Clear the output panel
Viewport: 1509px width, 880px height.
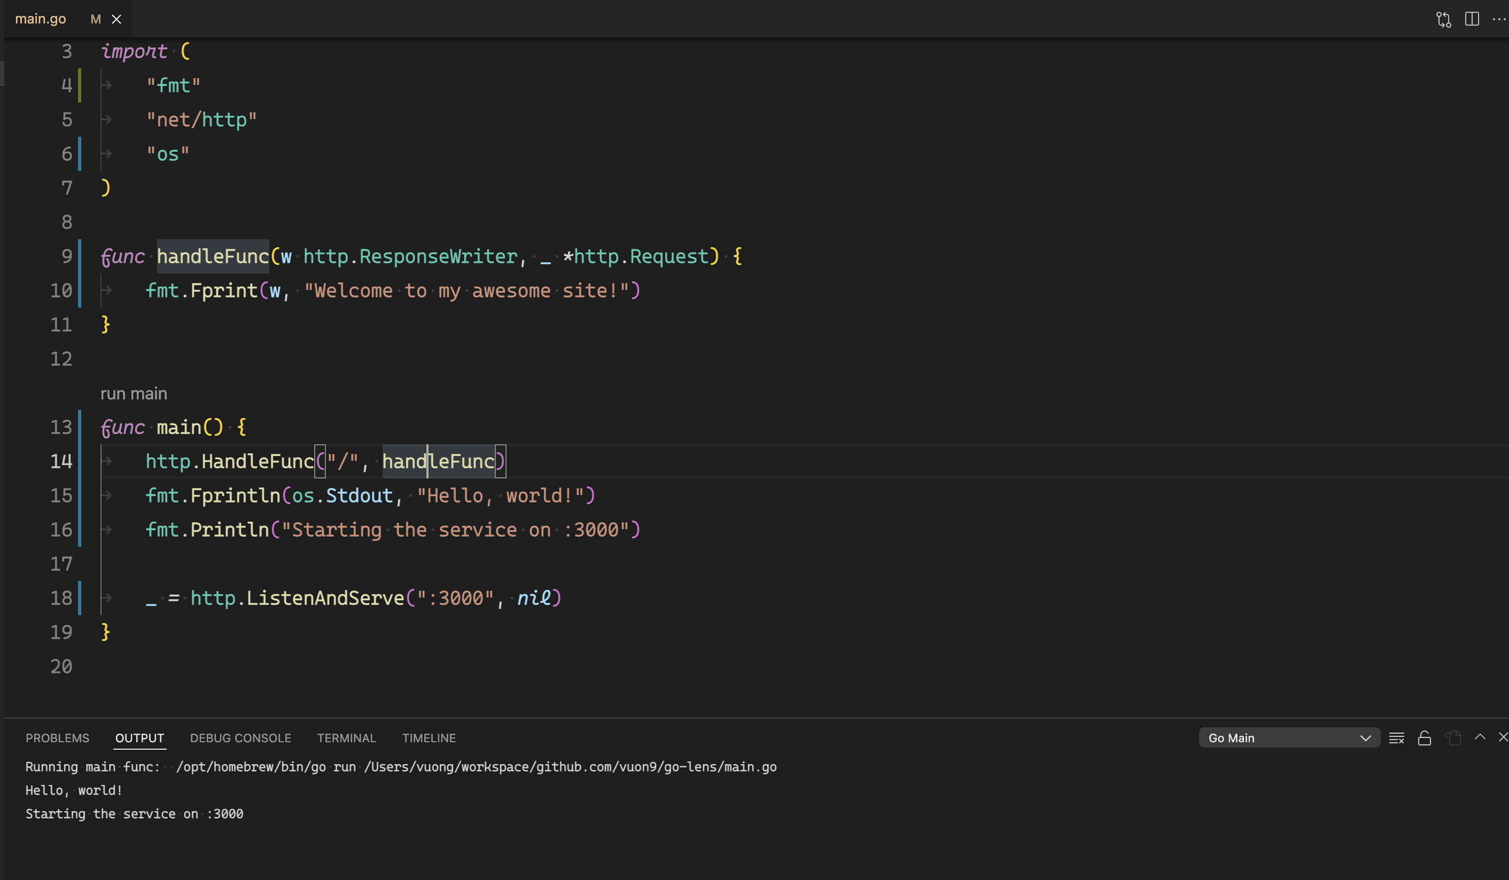1396,737
